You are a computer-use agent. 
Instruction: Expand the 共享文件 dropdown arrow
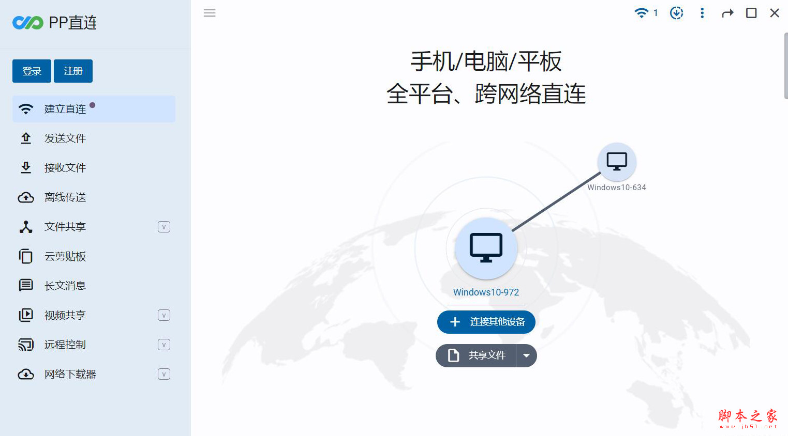[527, 355]
